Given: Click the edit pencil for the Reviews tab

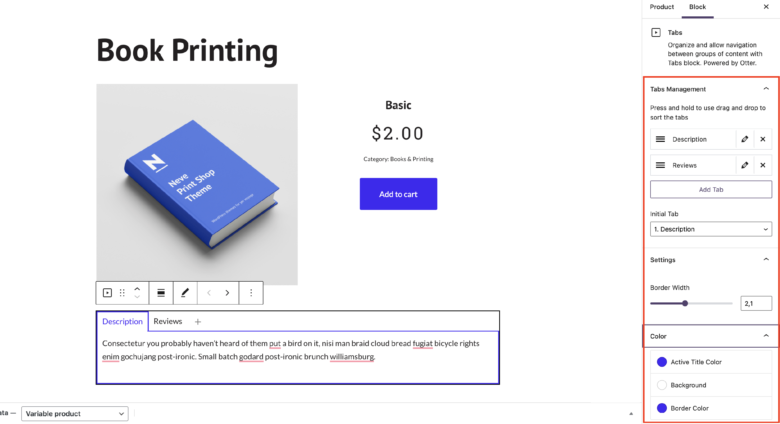Looking at the screenshot, I should (745, 165).
